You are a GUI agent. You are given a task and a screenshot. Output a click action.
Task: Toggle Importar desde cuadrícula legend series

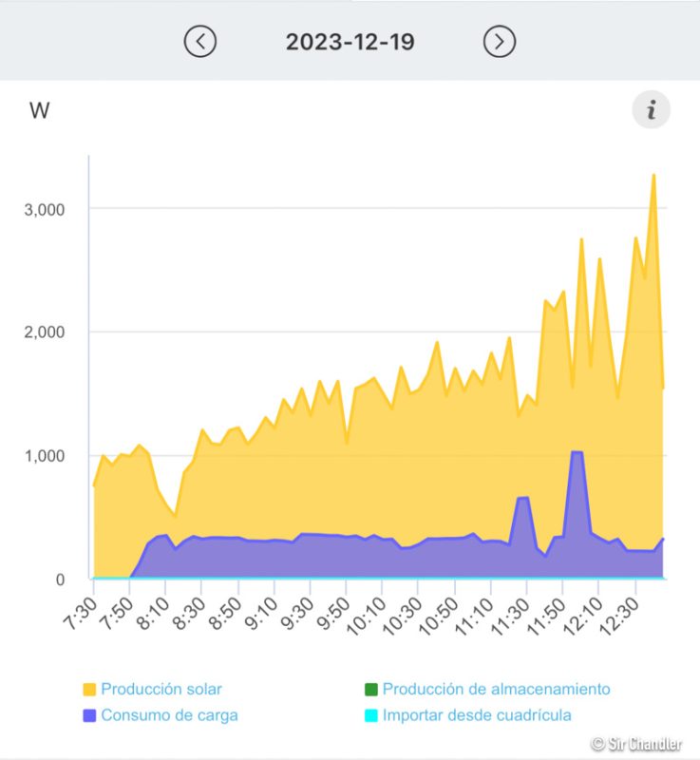click(477, 715)
